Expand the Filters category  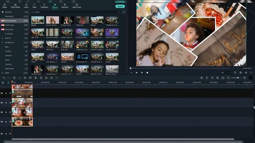pos(2,73)
